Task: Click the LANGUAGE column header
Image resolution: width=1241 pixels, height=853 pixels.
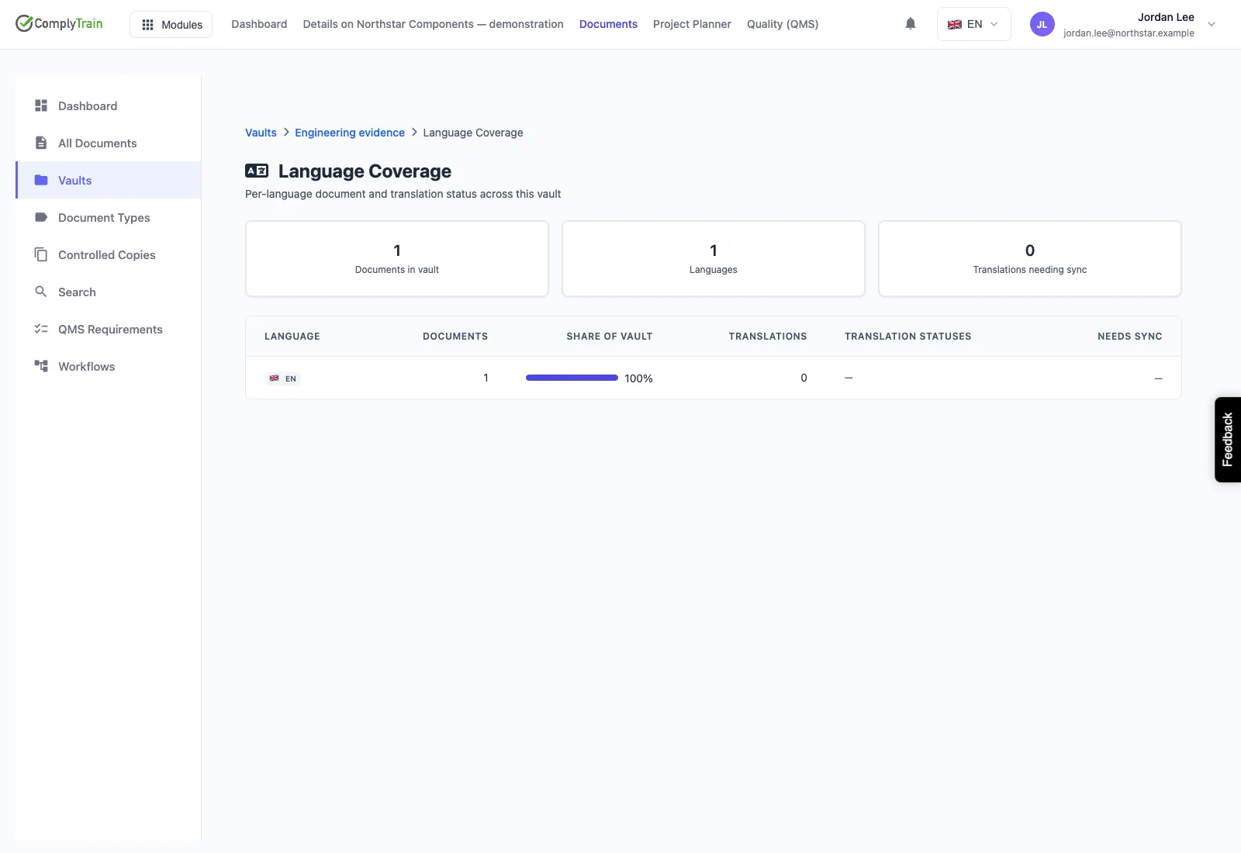Action: point(292,337)
